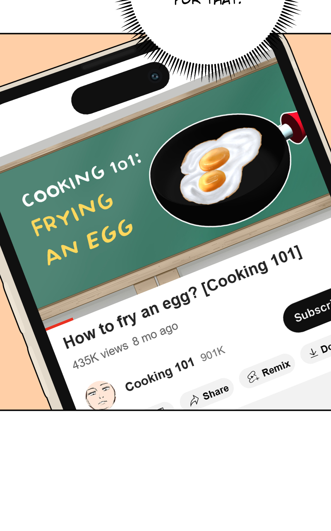Tap the Remix icon
This screenshot has width=331, height=531.
[x=253, y=376]
